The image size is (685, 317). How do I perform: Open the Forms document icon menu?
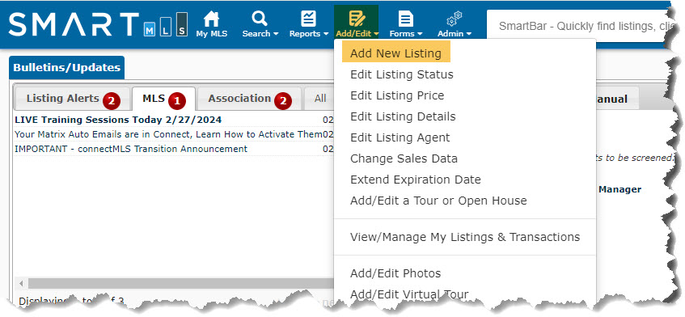tap(406, 19)
